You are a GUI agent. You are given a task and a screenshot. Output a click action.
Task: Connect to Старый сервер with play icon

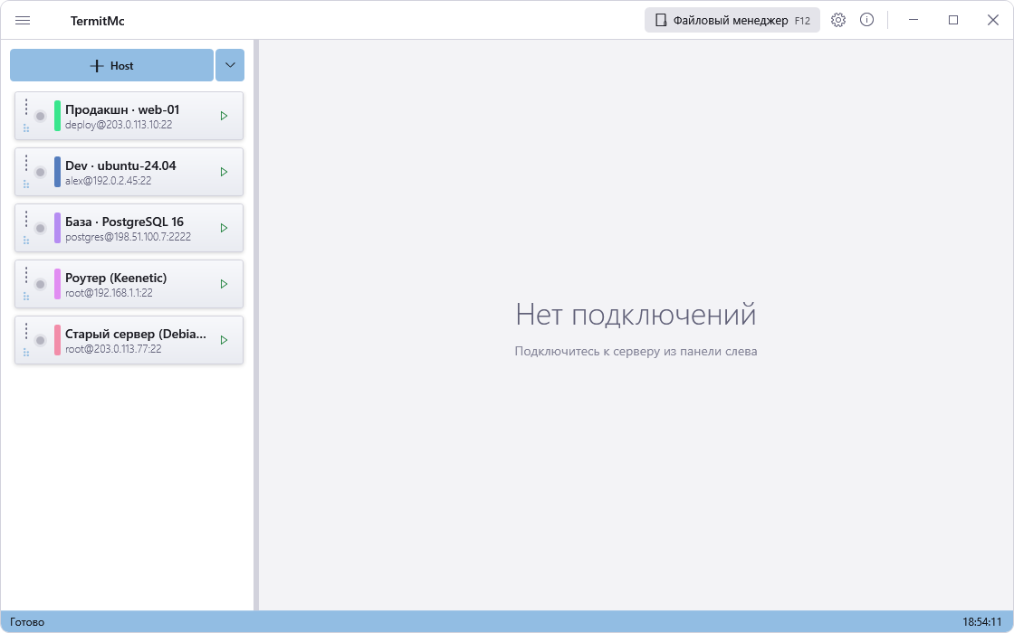point(224,340)
